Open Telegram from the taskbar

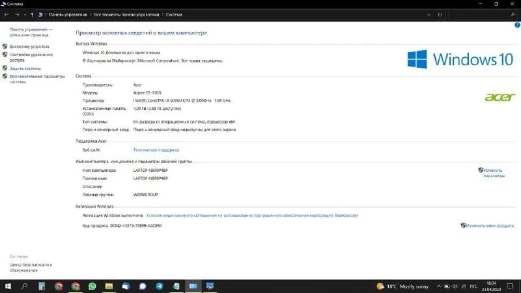[160, 286]
